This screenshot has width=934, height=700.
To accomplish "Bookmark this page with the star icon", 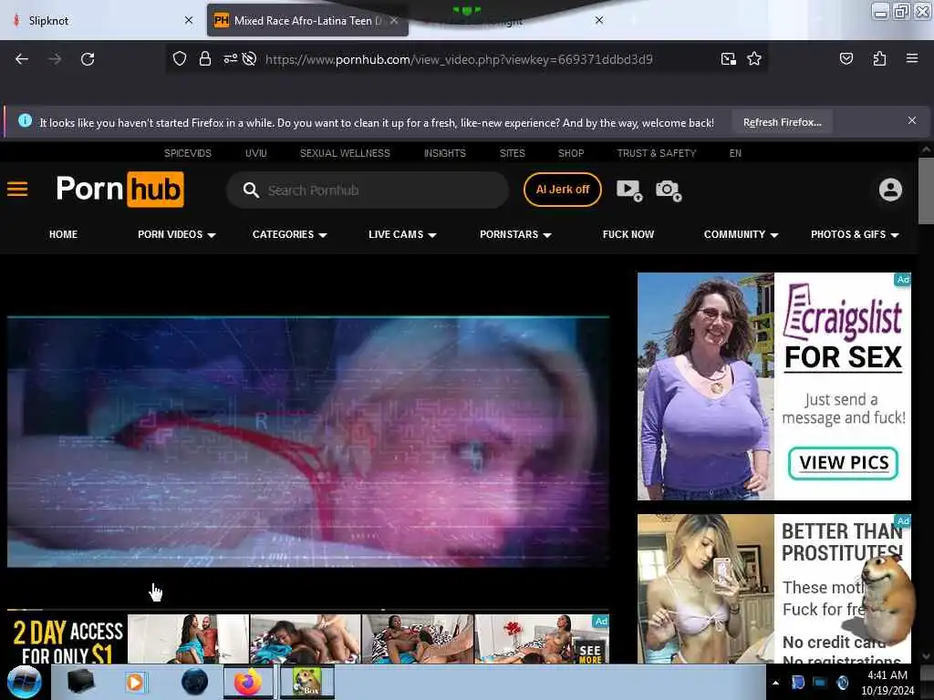I will (754, 58).
